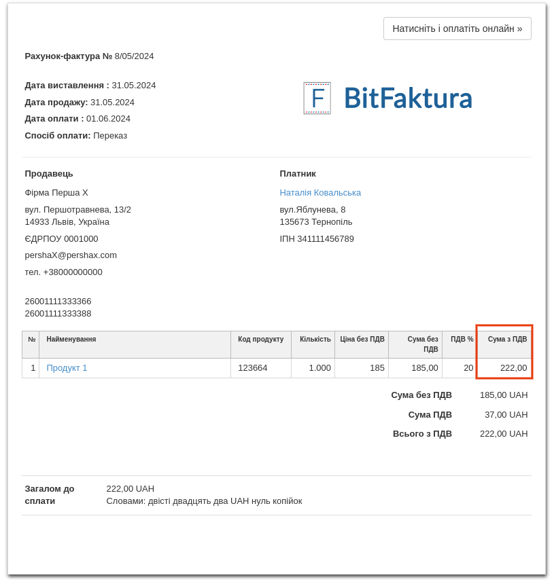Click the 'Код продукту' column header

click(260, 340)
